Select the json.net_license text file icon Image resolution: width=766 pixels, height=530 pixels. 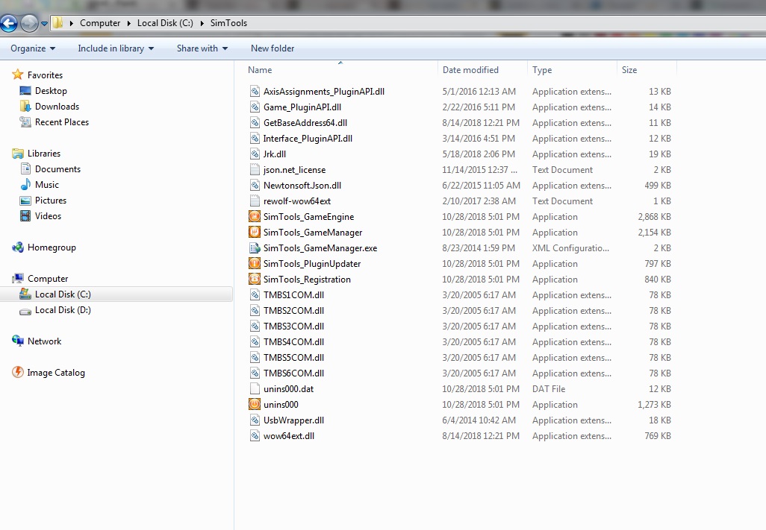tap(255, 169)
